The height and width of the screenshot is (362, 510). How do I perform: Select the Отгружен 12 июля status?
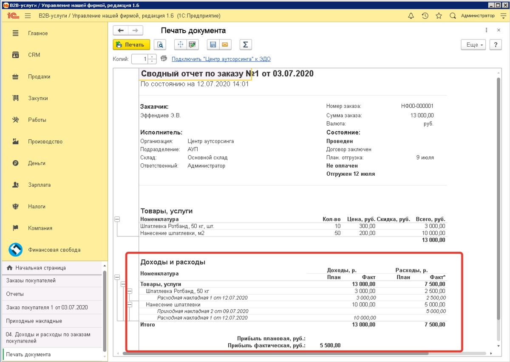pos(351,174)
